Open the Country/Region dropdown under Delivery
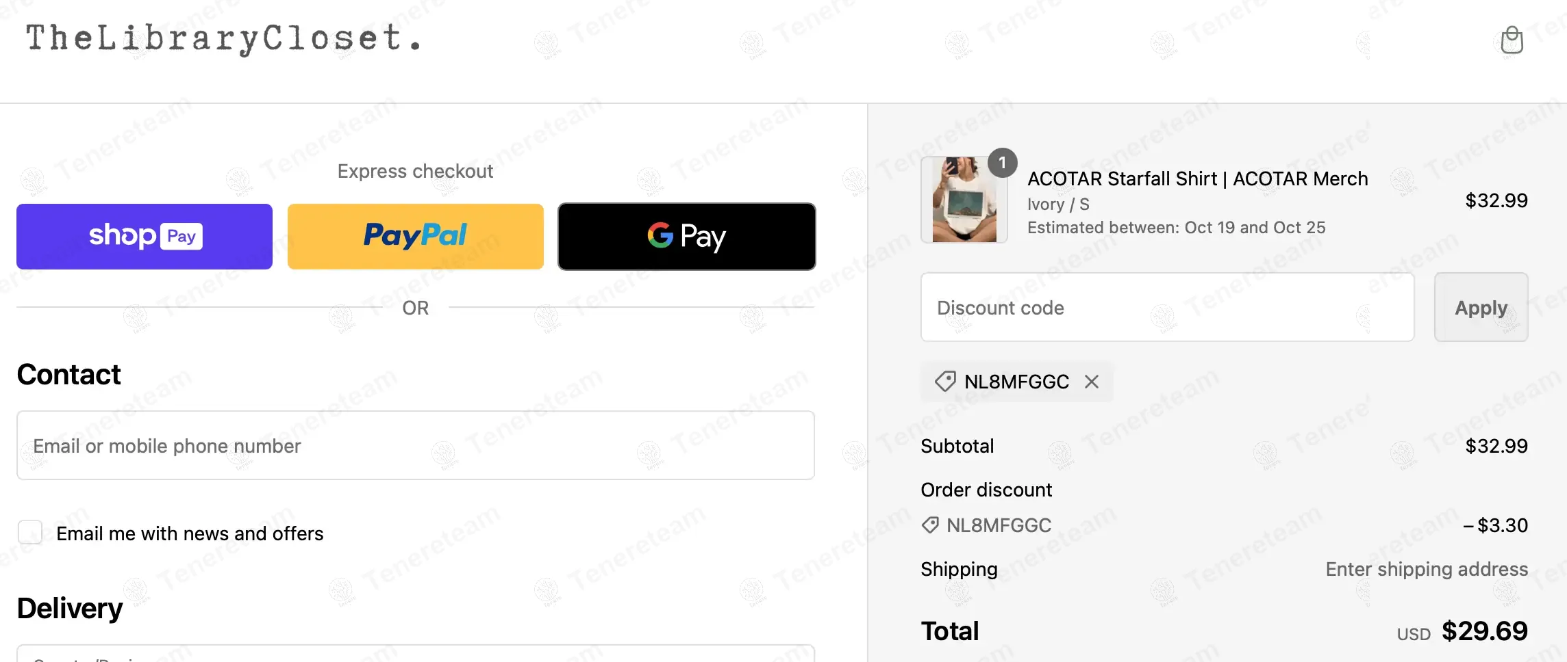Image resolution: width=1567 pixels, height=662 pixels. point(415,655)
